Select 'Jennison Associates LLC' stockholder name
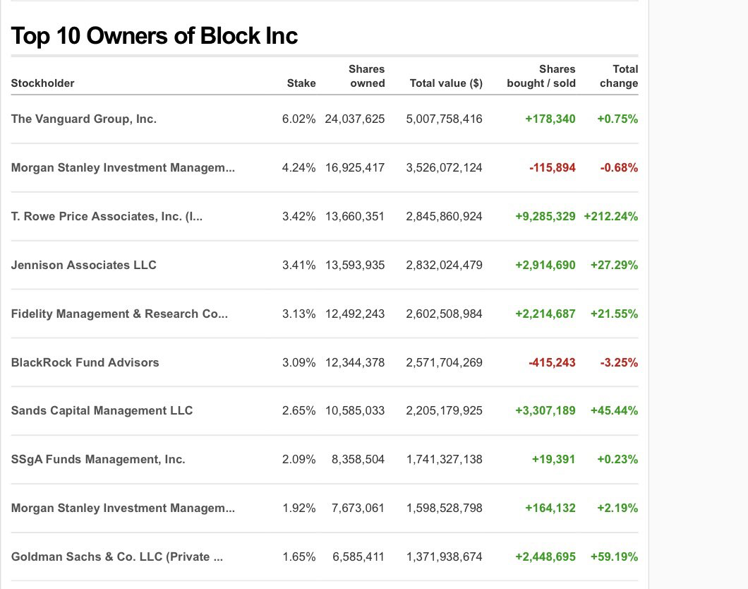This screenshot has height=589, width=748. click(x=83, y=265)
